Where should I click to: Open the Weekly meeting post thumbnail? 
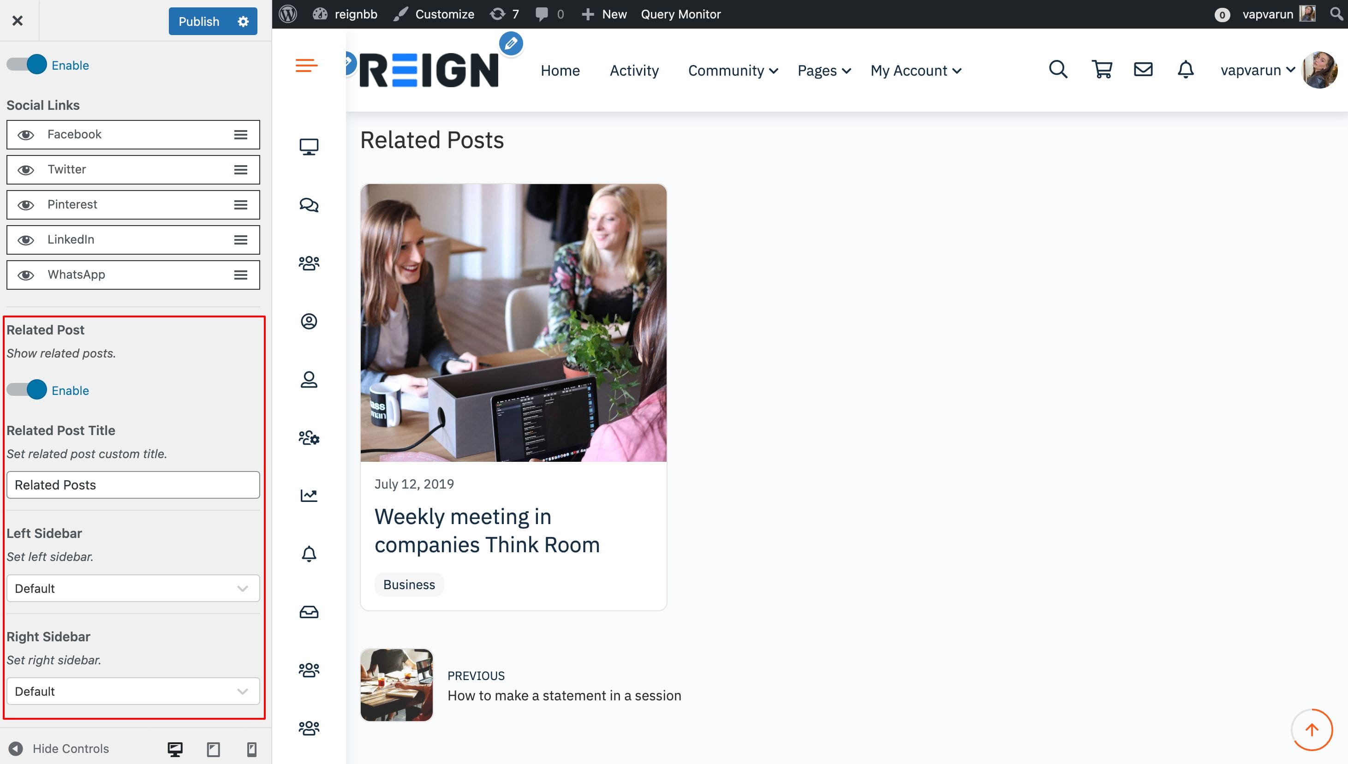(513, 322)
